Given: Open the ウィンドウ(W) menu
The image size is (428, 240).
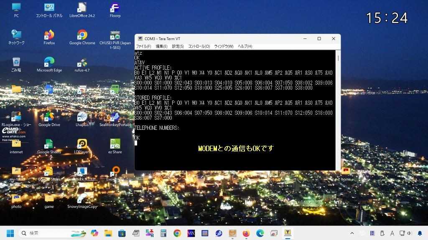Looking at the screenshot, I should click(x=224, y=46).
